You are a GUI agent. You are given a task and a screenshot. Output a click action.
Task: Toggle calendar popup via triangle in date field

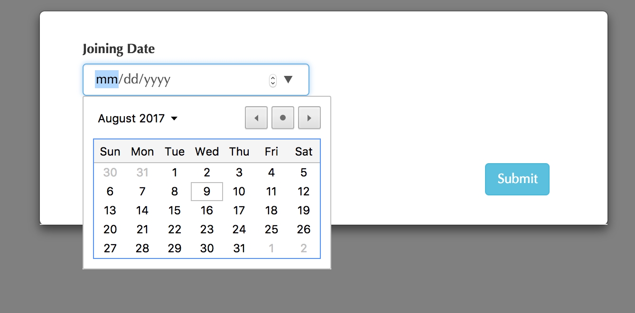(x=288, y=79)
